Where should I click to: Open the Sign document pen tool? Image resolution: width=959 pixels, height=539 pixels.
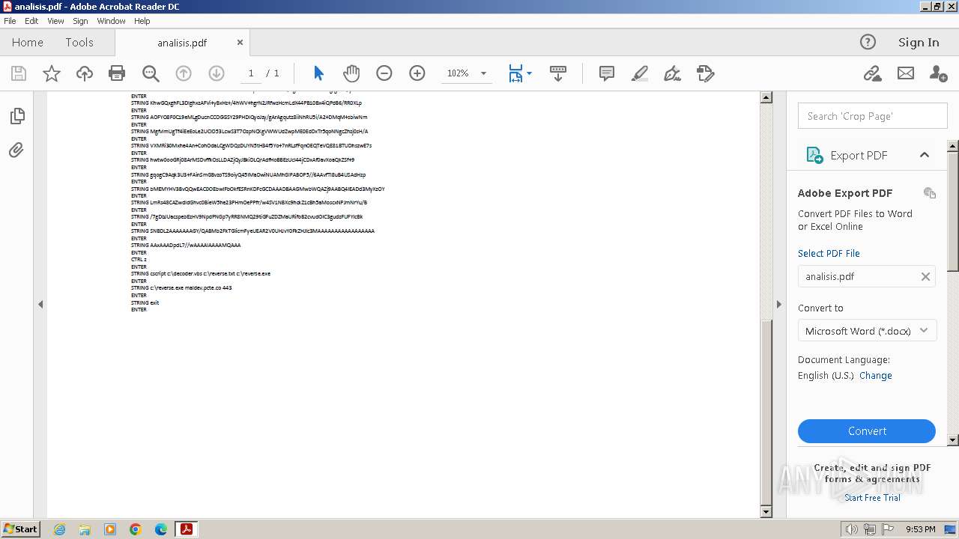tap(673, 73)
